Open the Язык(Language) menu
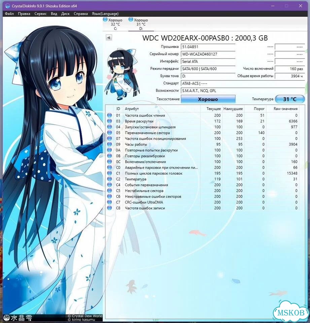The height and width of the screenshot is (323, 310). click(x=105, y=13)
